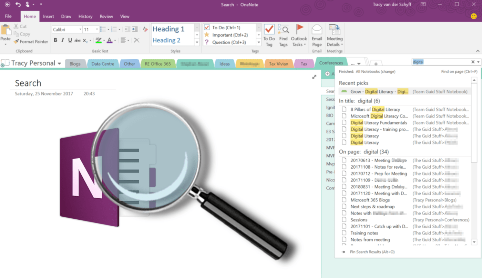The height and width of the screenshot is (278, 482).
Task: Click the search box containing digital
Action: click(x=440, y=62)
